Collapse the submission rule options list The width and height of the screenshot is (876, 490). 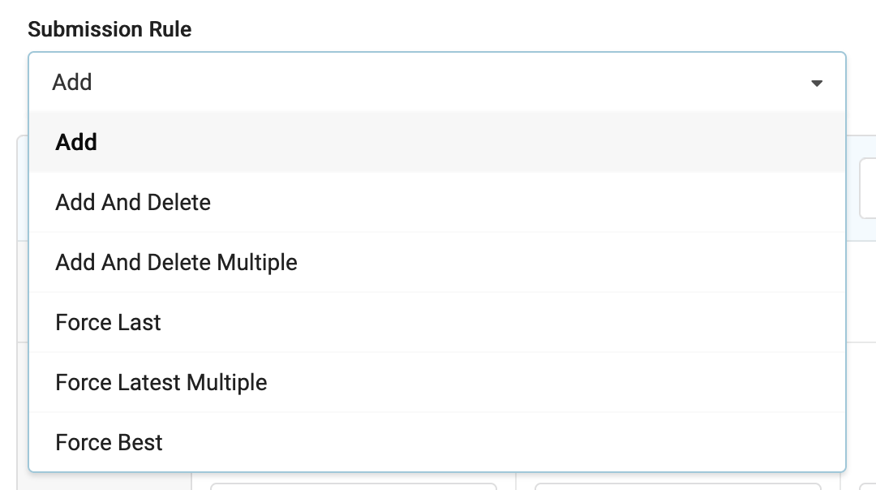[x=817, y=82]
